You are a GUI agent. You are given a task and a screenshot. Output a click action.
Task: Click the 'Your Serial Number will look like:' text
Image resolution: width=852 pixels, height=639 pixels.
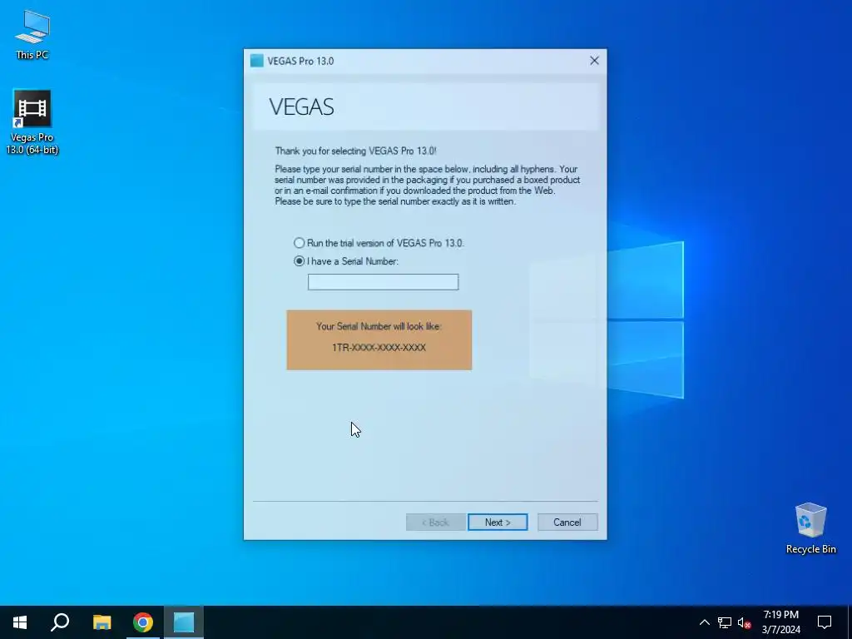coord(379,326)
